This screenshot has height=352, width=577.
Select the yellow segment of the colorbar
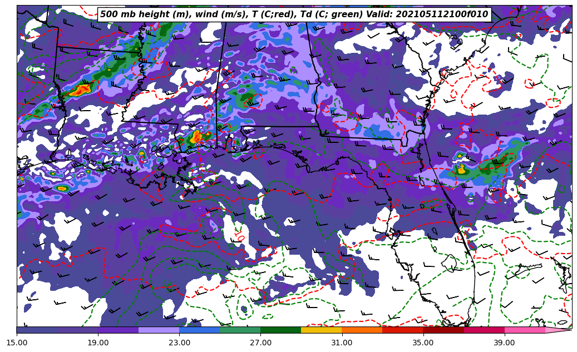(321, 330)
